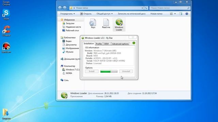Click the Explorer back navigation arrow
The width and height of the screenshot is (218, 122).
click(x=60, y=8)
